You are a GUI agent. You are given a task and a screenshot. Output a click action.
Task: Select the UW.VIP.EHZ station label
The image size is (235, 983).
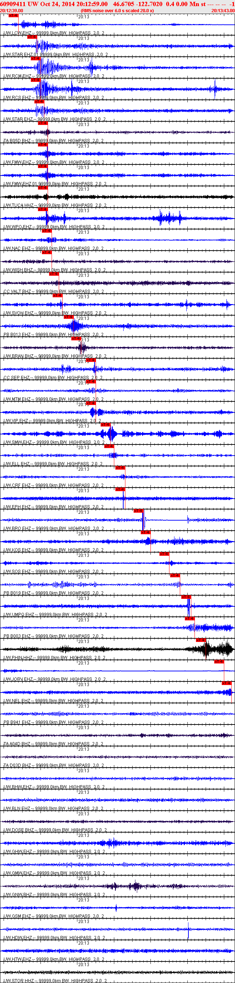click(x=52, y=421)
